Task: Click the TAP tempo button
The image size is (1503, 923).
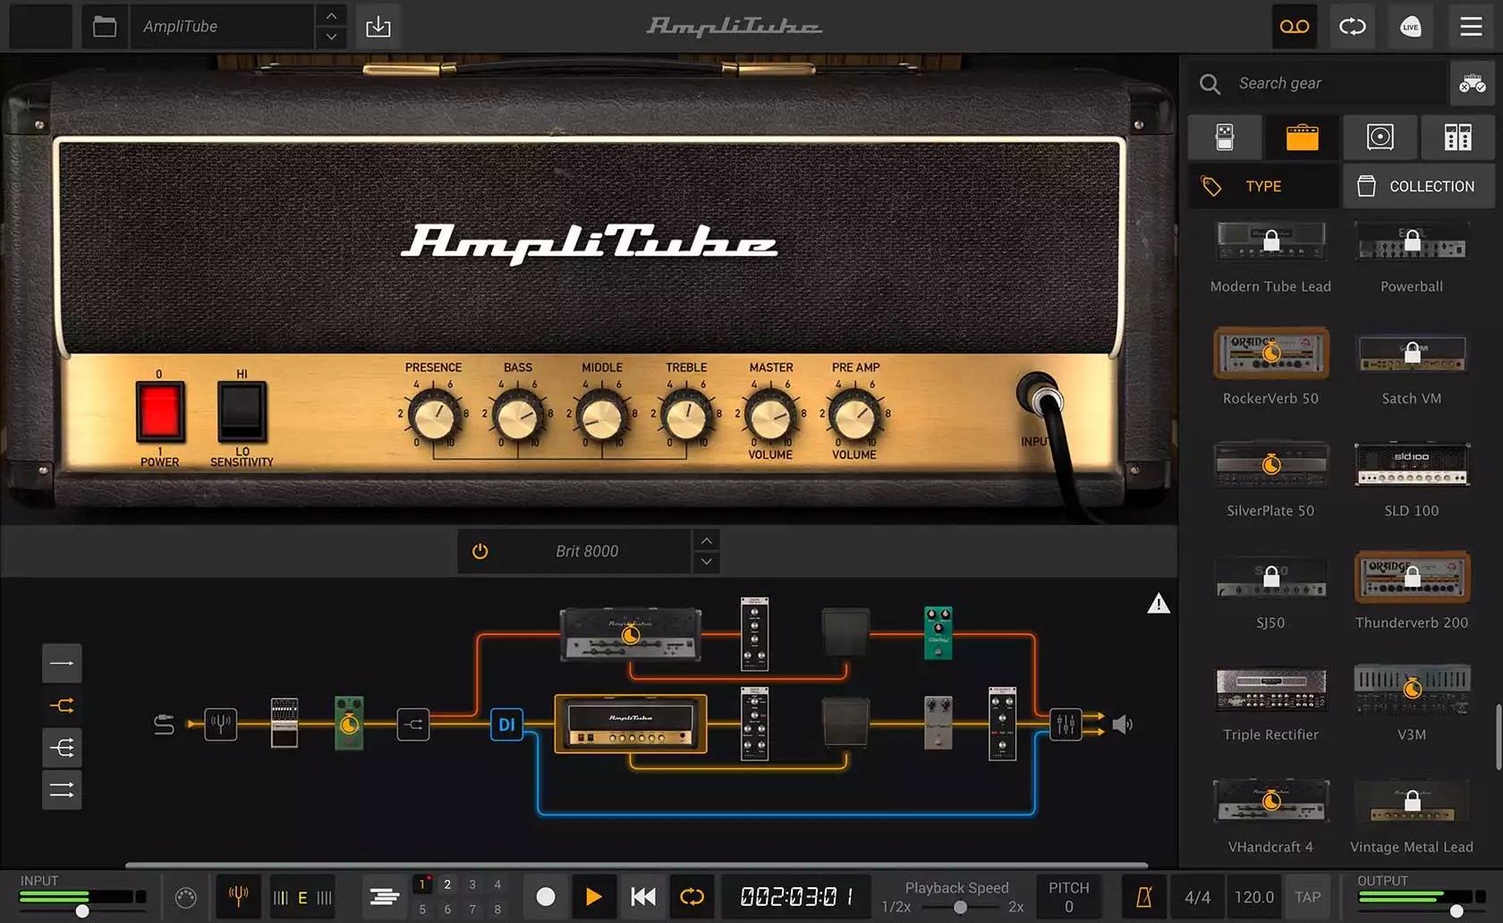Action: [x=1307, y=897]
